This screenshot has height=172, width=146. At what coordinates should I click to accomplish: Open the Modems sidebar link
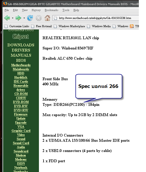tap(21, 159)
